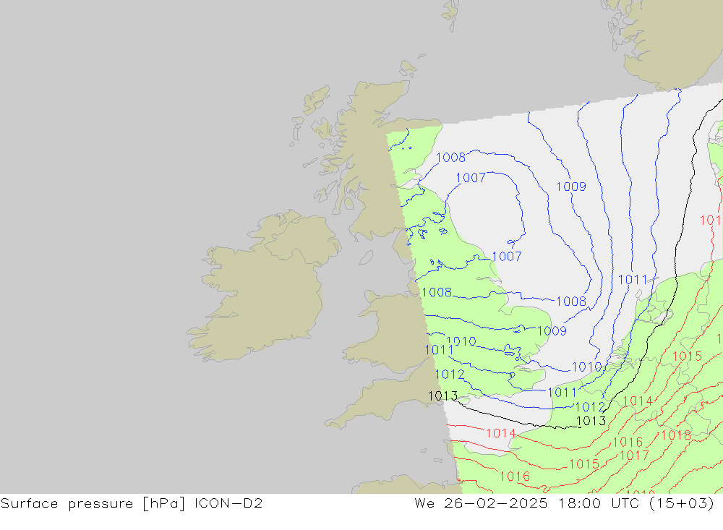The width and height of the screenshot is (723, 530).
Task: Click the "Surface pressure [hPa] ICON-D2" caption
Action: [x=132, y=503]
